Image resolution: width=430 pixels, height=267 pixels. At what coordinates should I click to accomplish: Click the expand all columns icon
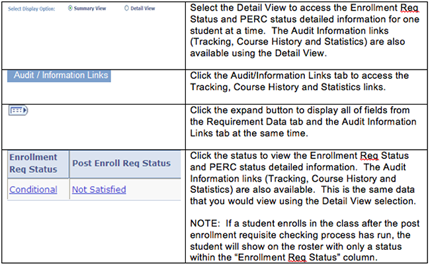coord(18,111)
